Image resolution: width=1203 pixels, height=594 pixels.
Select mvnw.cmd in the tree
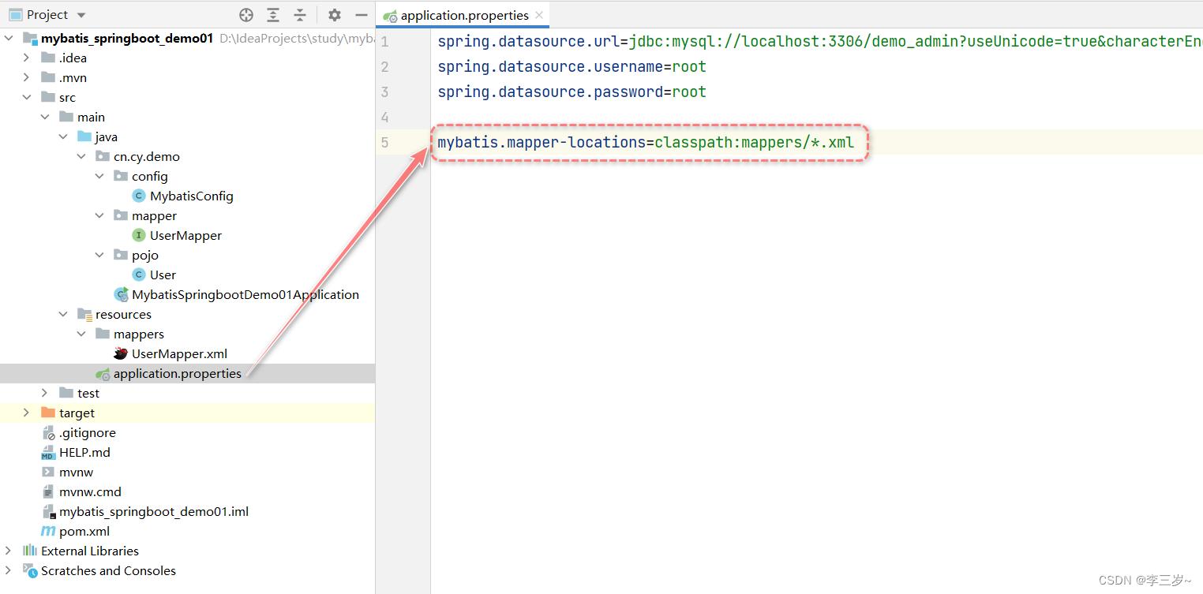(x=90, y=491)
